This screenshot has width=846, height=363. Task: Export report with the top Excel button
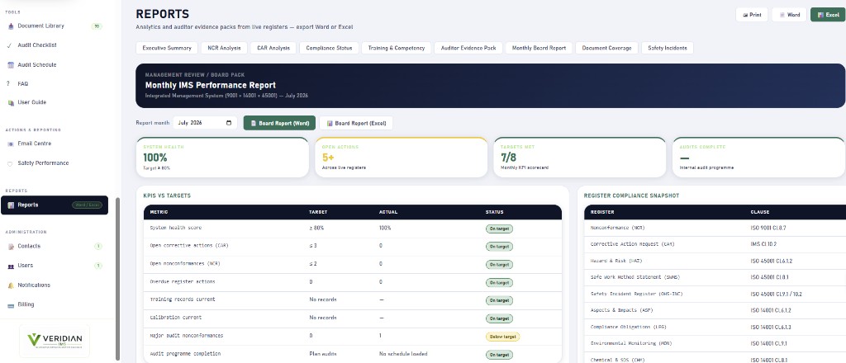(828, 15)
